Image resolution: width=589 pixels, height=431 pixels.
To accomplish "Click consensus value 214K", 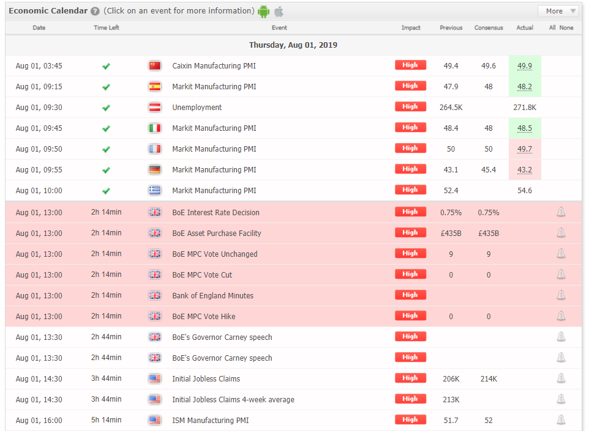I will pyautogui.click(x=489, y=379).
